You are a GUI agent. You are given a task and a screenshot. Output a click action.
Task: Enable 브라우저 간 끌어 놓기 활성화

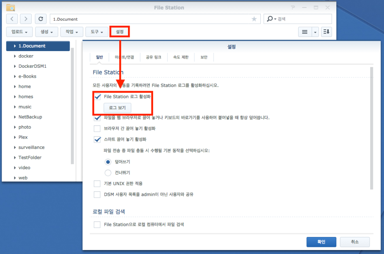click(x=97, y=128)
